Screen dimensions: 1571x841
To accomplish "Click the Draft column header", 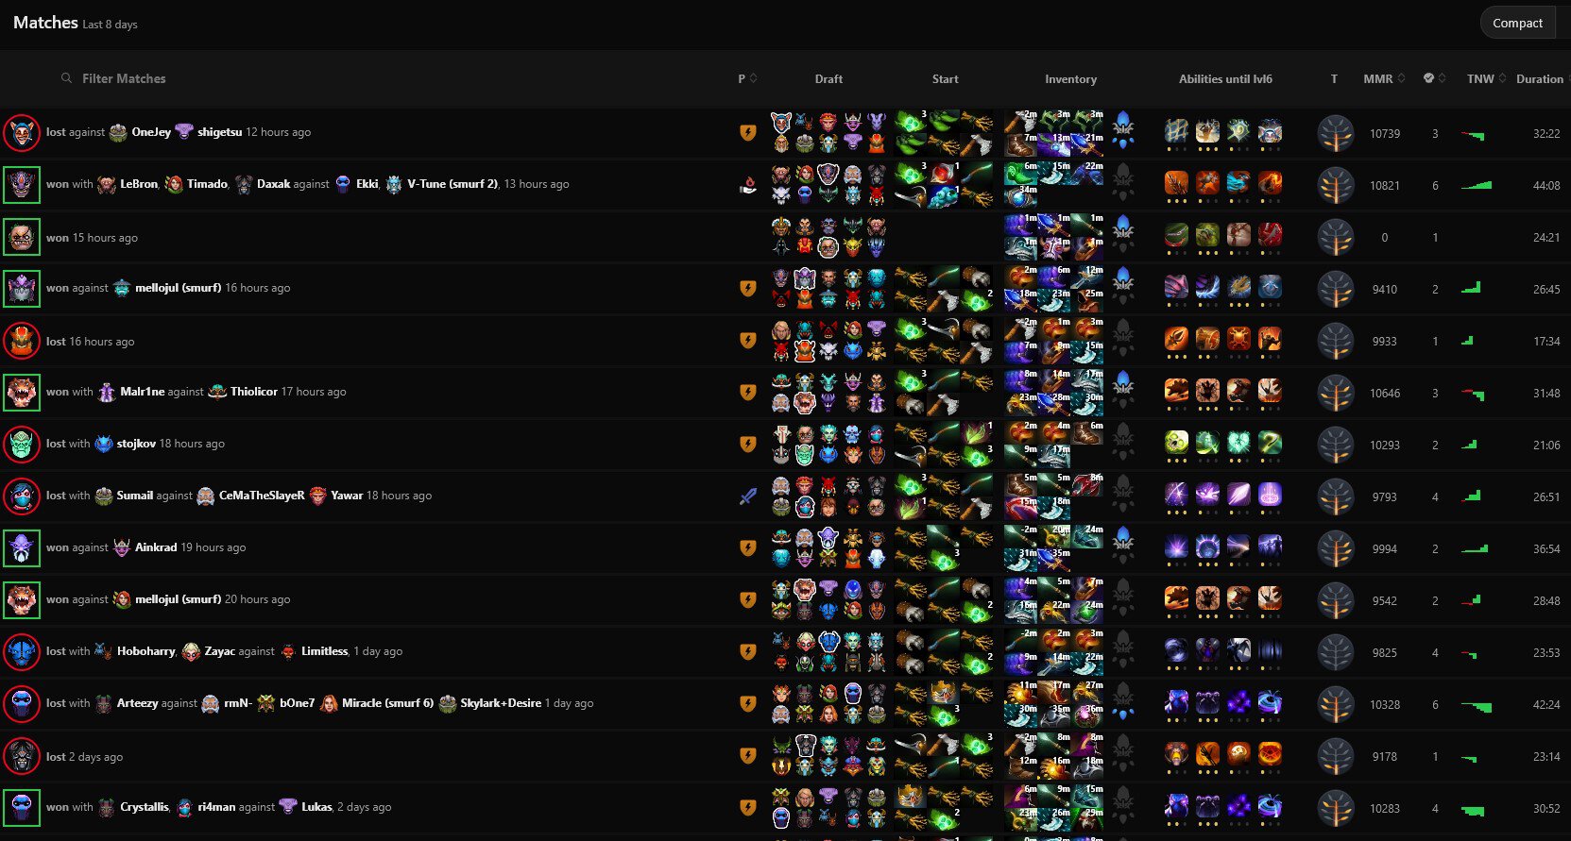I will point(828,79).
